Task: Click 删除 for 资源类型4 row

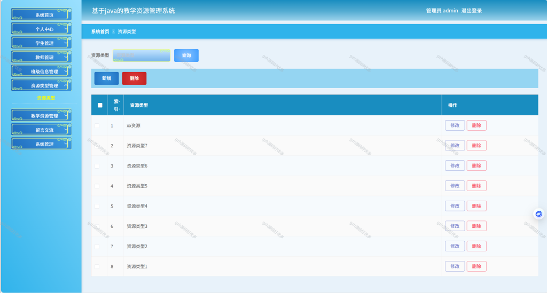Action: tap(476, 206)
